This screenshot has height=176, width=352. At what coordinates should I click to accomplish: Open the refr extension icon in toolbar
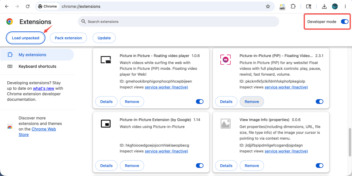pyautogui.click(x=282, y=7)
